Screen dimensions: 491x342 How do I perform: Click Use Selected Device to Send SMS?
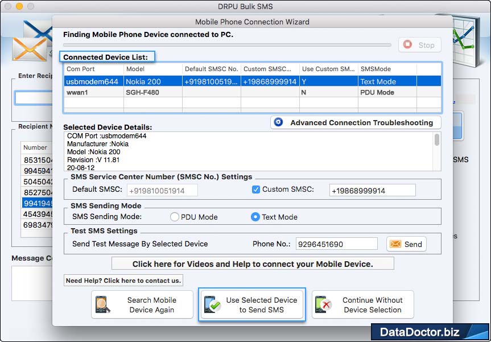tap(252, 304)
